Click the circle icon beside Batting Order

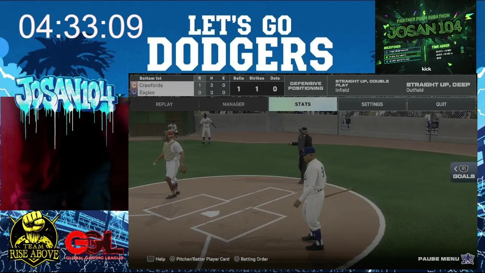(237, 259)
